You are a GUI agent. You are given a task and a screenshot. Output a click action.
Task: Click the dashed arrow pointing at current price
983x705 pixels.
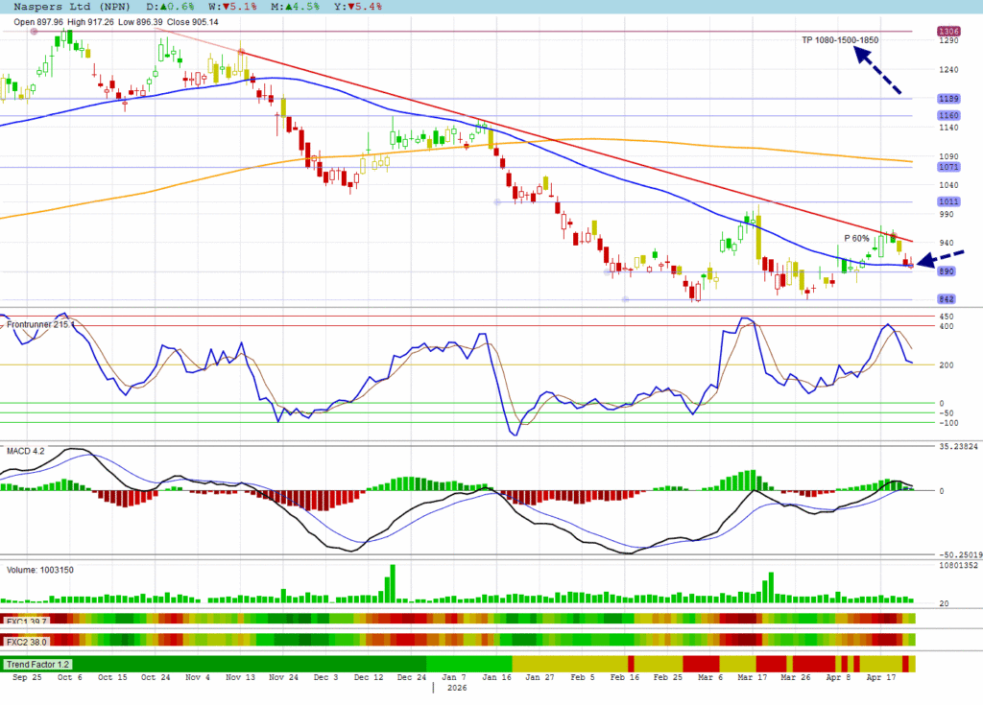click(x=940, y=258)
